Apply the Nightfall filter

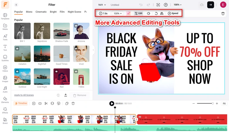click(x=42, y=54)
